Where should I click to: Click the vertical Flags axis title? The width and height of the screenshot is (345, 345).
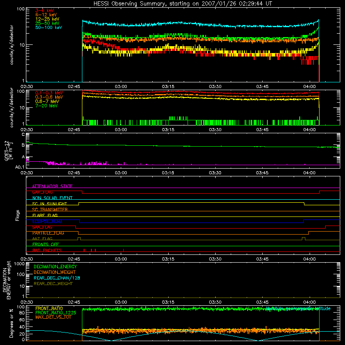18,215
